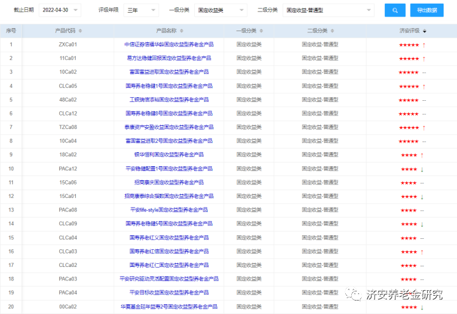
Task: Click four-star rating of 18Ca02 row
Action: (x=409, y=155)
